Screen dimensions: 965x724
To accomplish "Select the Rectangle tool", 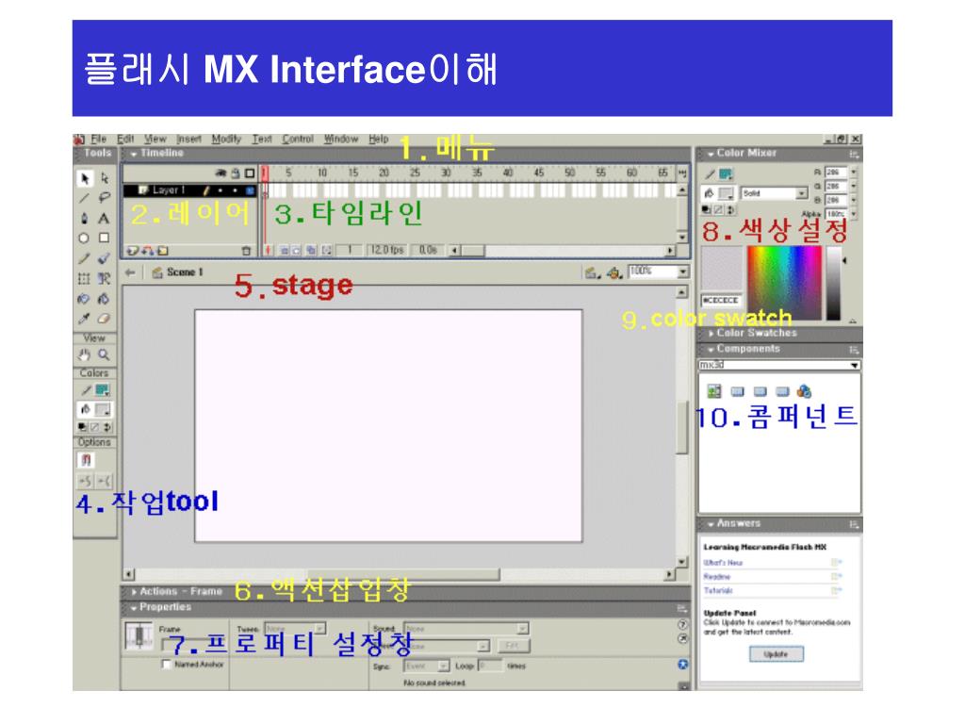I will [104, 238].
